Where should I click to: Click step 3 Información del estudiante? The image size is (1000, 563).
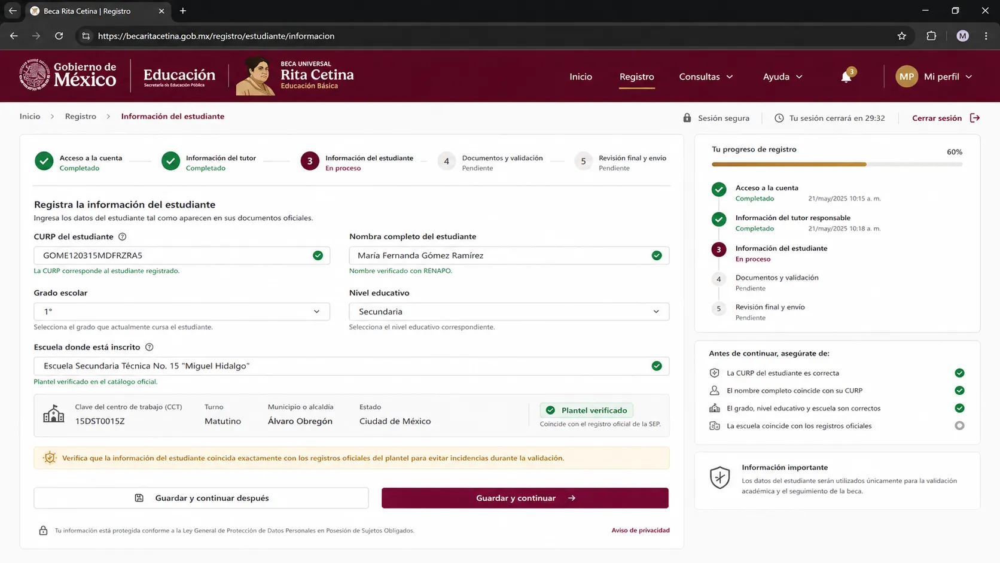[356, 162]
